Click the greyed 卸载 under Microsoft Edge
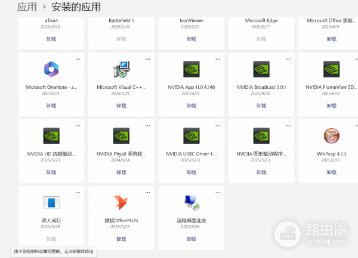The width and height of the screenshot is (358, 258). 261,39
